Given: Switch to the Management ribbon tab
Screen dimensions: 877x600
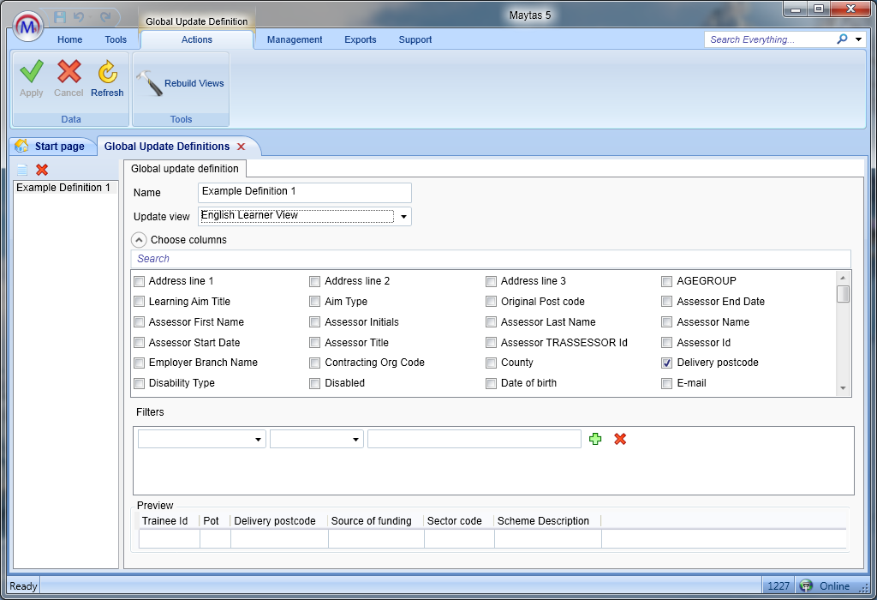Looking at the screenshot, I should pyautogui.click(x=295, y=39).
